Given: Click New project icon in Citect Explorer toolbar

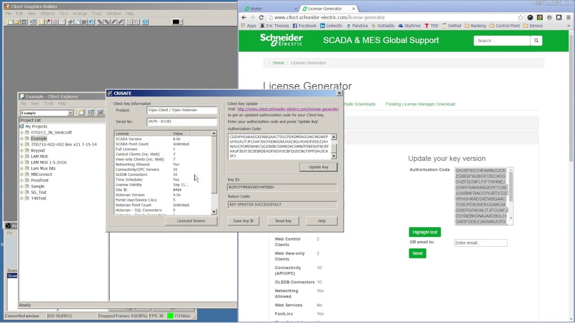Looking at the screenshot, I should [x=81, y=112].
